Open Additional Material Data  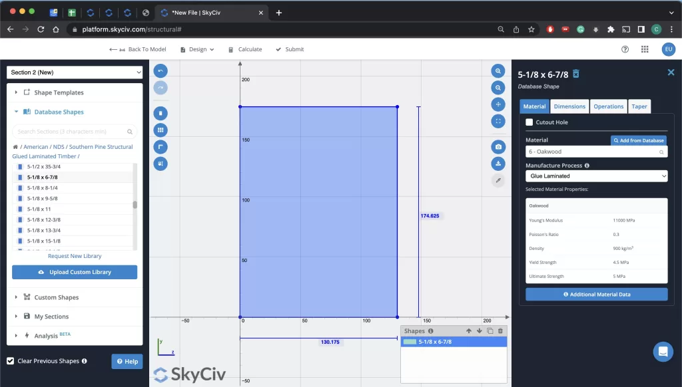tap(596, 295)
